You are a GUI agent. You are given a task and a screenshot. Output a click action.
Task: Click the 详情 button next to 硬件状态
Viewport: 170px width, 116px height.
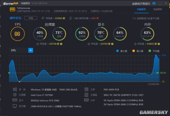point(31,18)
